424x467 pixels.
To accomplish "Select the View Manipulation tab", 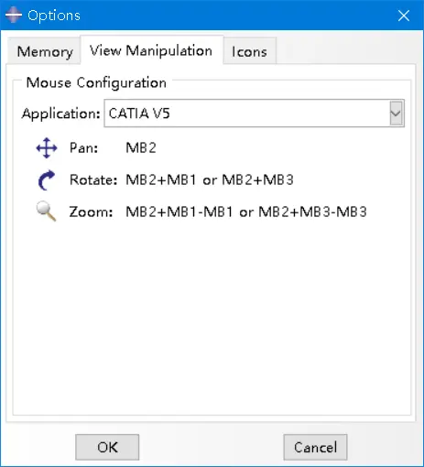I will [151, 50].
